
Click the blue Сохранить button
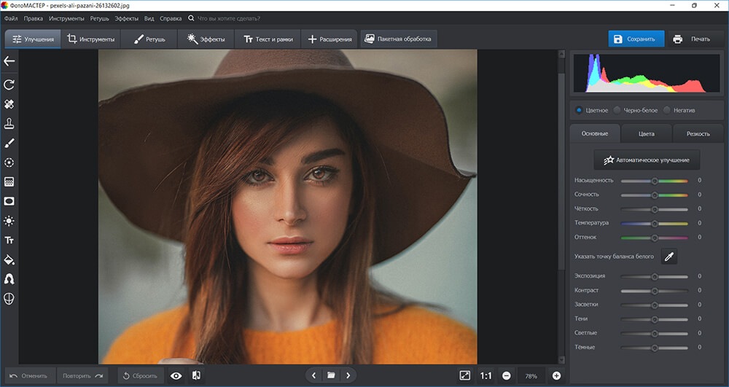tap(636, 39)
